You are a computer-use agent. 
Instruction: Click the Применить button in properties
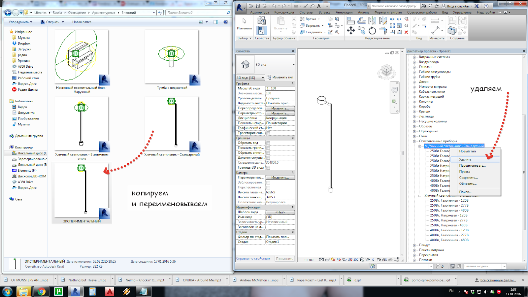284,259
